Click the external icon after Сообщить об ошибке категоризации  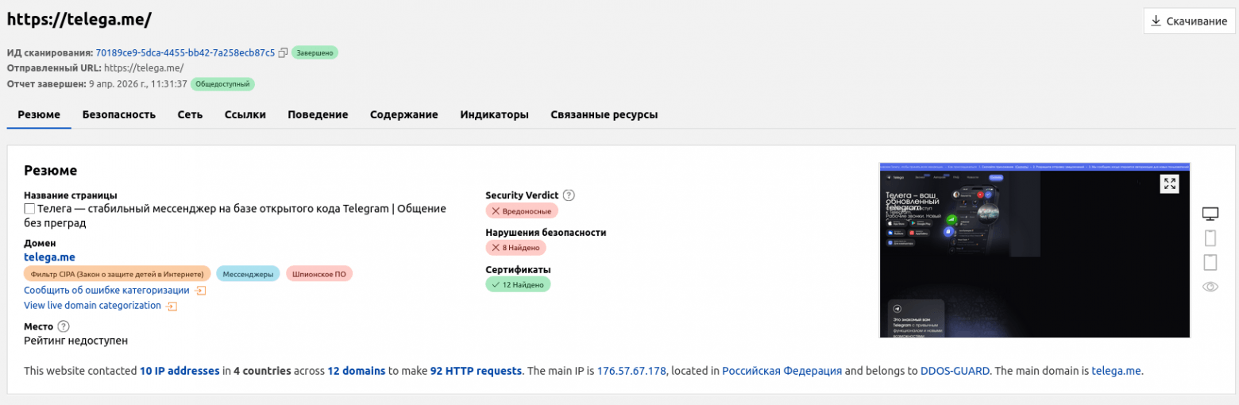[200, 291]
